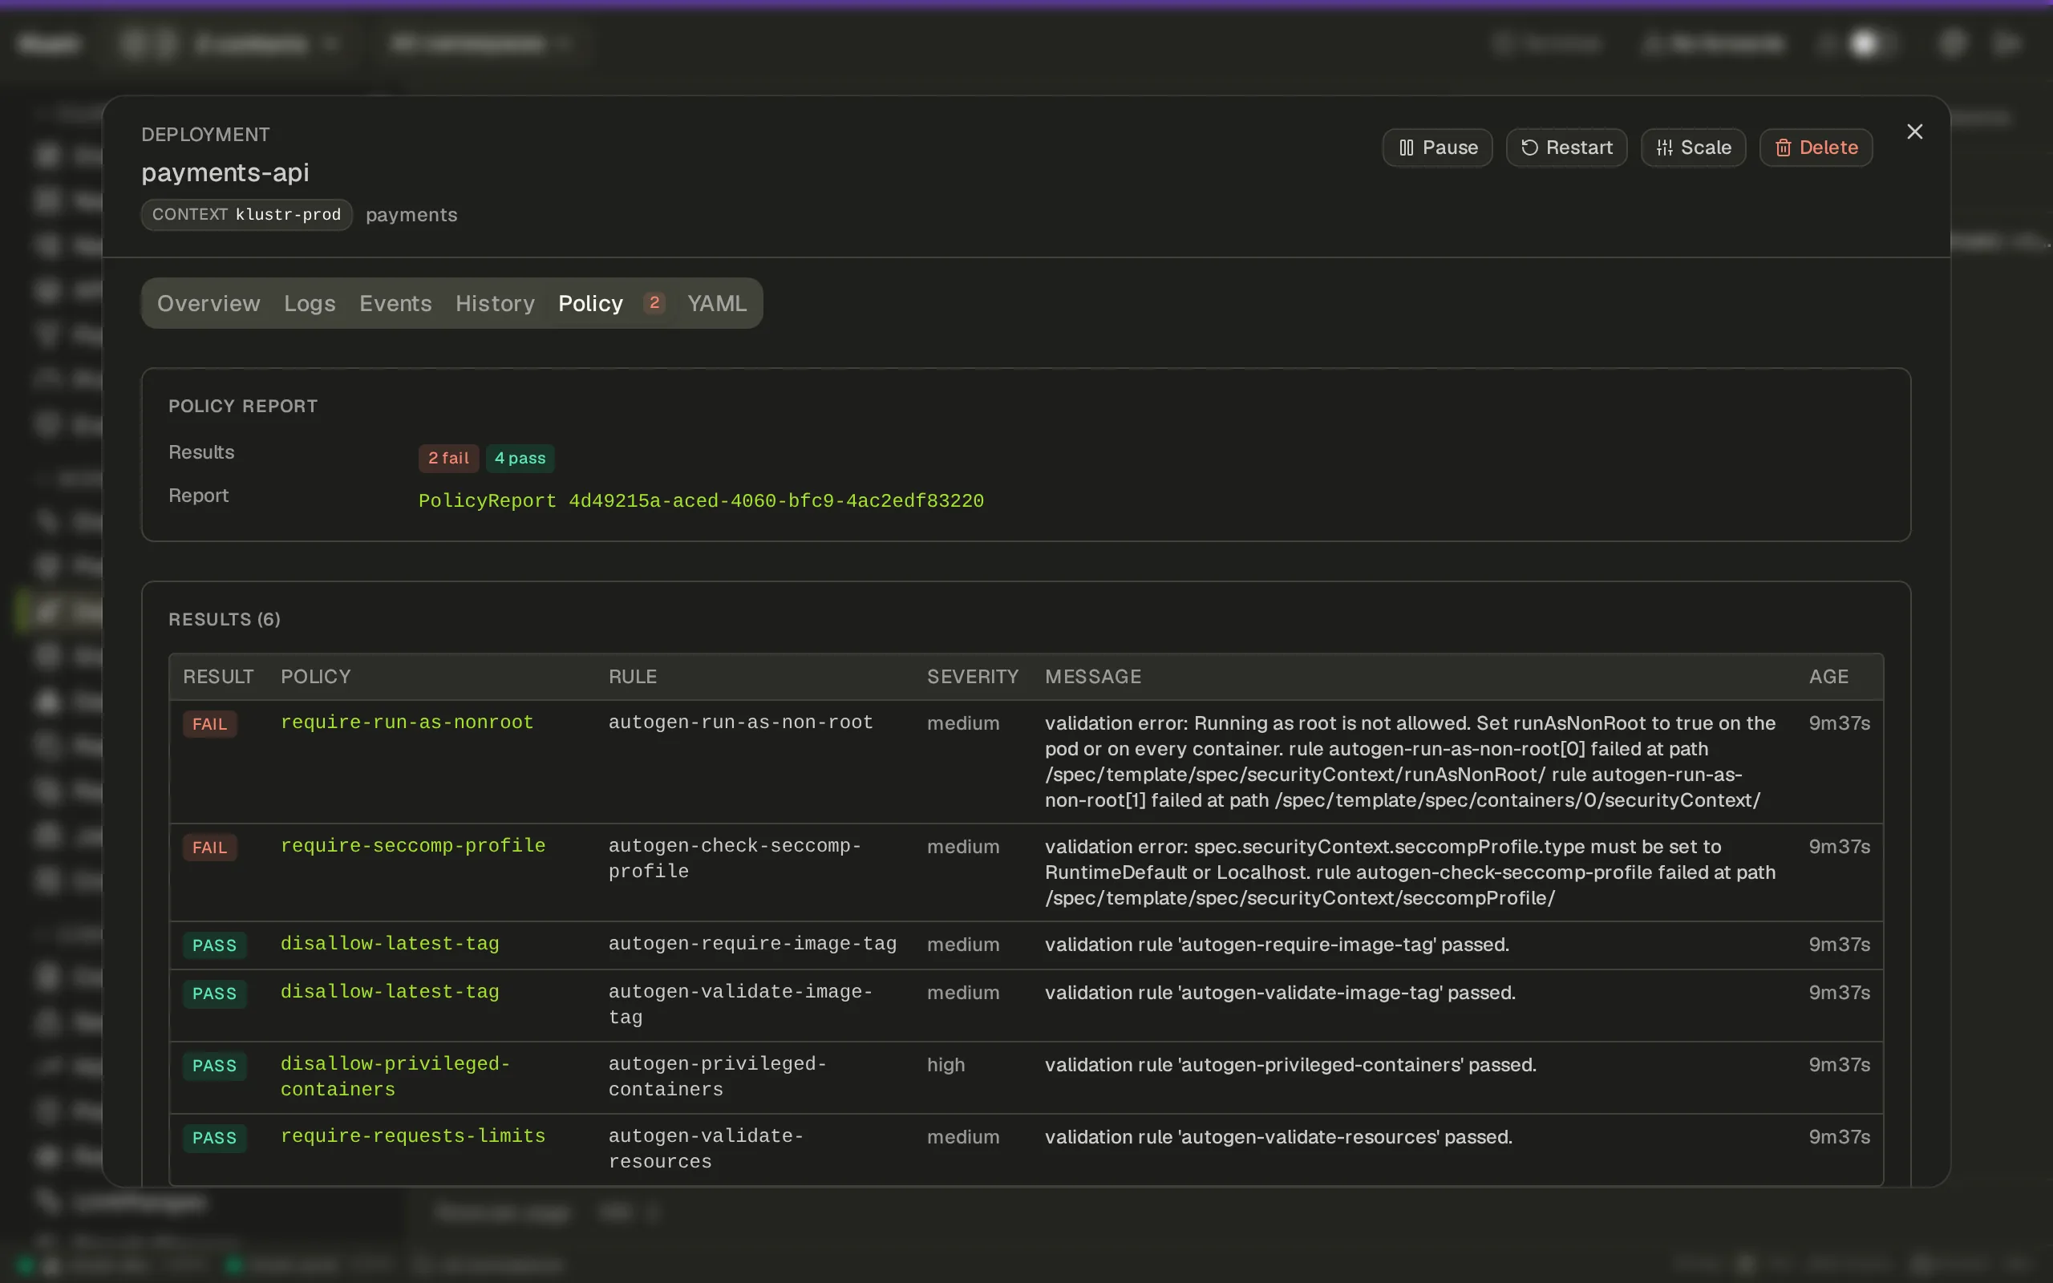Click the CONTEXT klustr-prod chip
The width and height of the screenshot is (2053, 1283).
click(247, 215)
